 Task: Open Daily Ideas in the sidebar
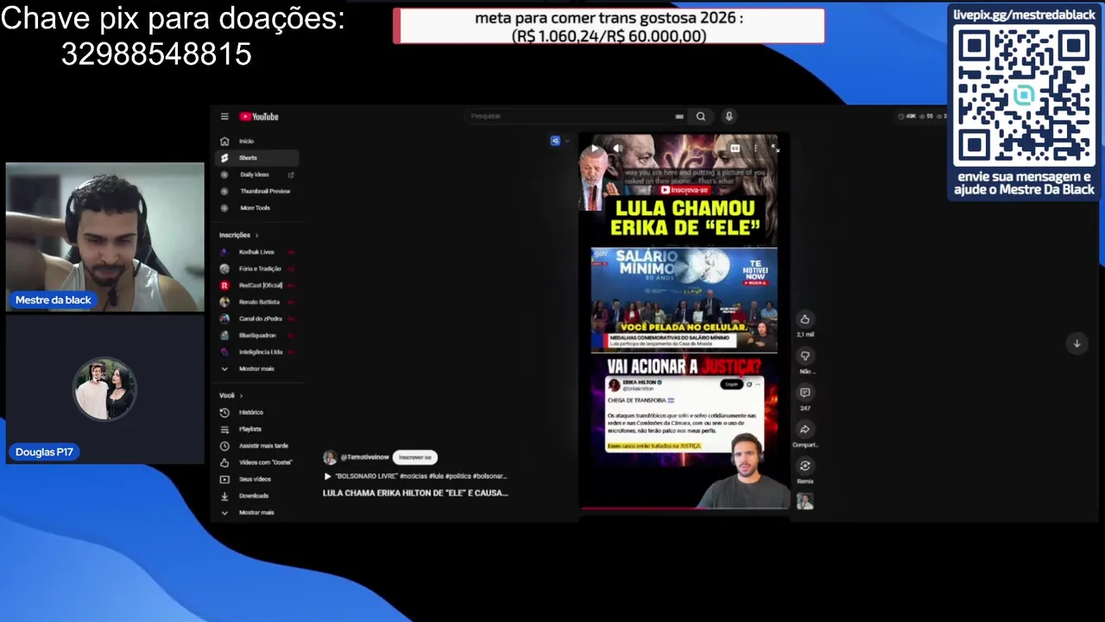pos(256,175)
